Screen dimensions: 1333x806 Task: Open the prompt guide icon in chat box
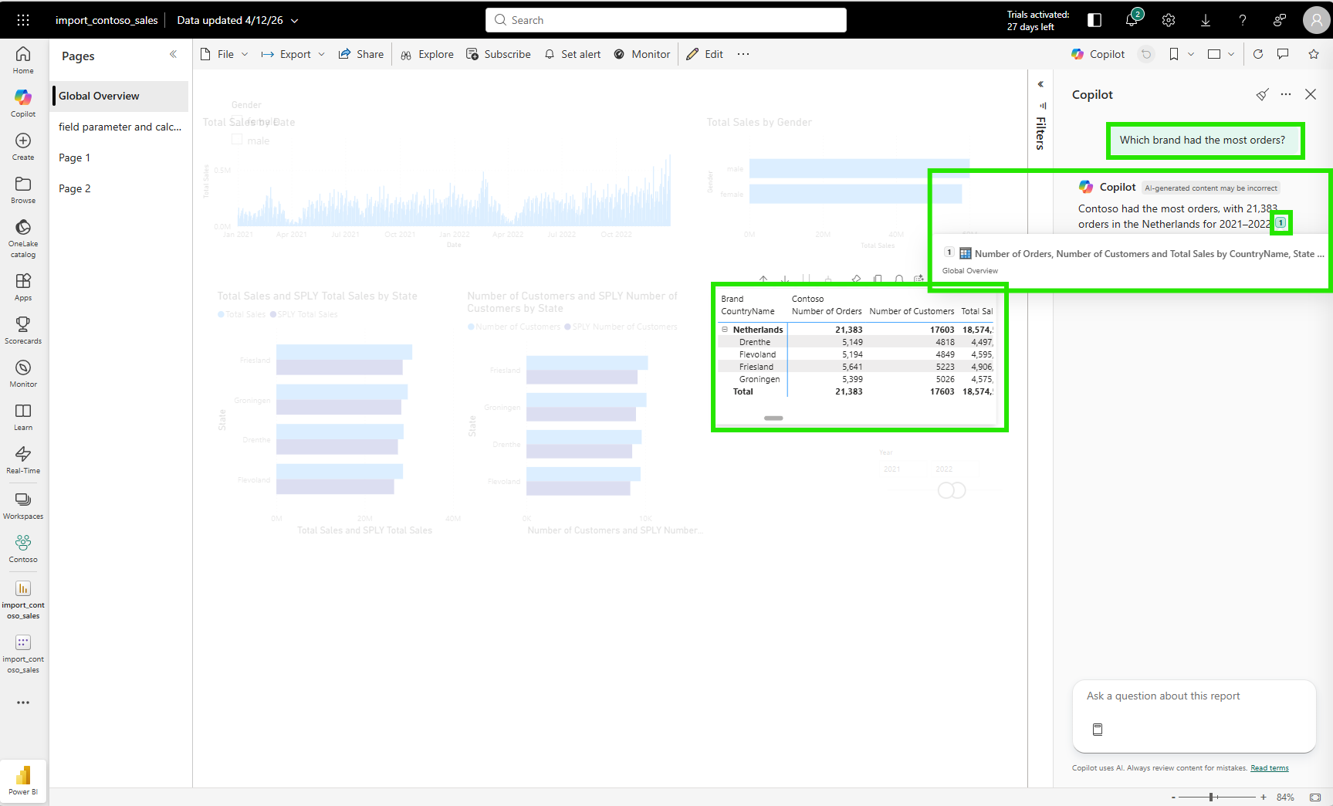(1098, 729)
